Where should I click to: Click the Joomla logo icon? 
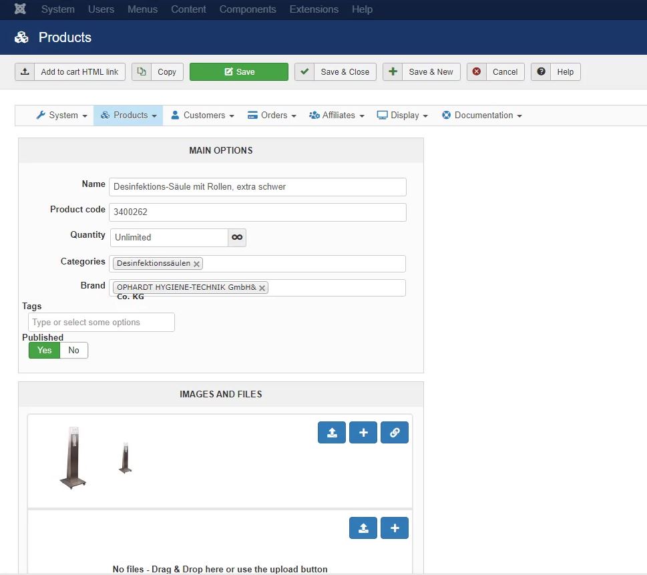click(20, 9)
